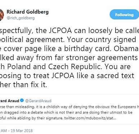Click the @GerardAraud handle
The image size is (139, 134).
pyautogui.click(x=38, y=101)
